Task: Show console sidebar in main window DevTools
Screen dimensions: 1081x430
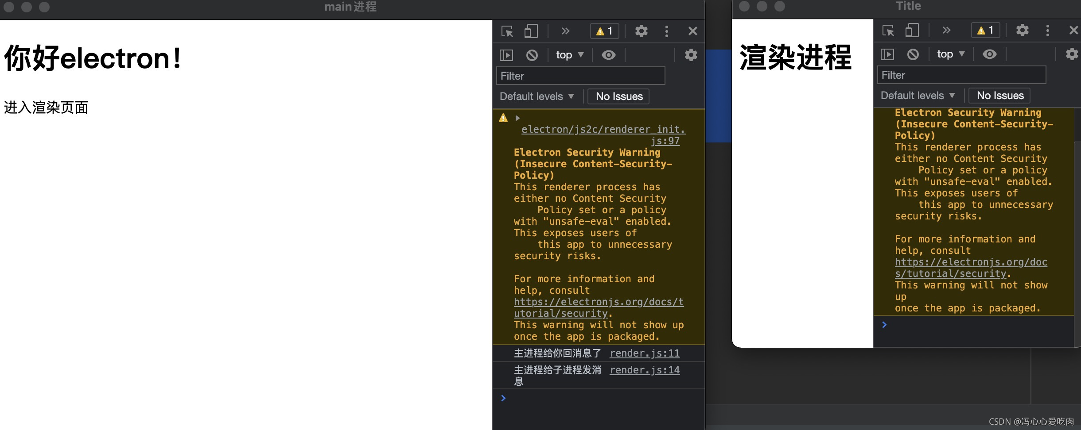Action: 506,55
